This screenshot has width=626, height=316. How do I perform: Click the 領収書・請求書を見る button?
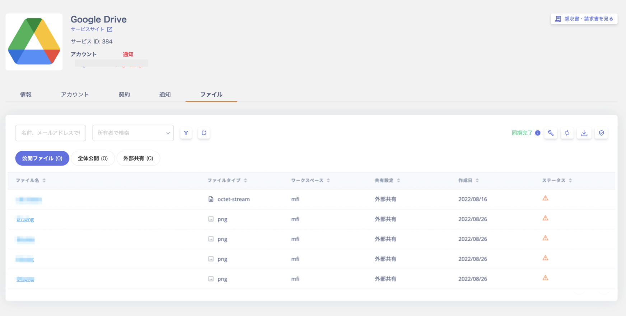coord(584,19)
